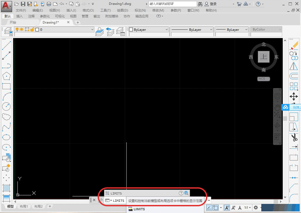The width and height of the screenshot is (301, 213).
Task: Add a new layout with plus button
Action: pos(50,207)
